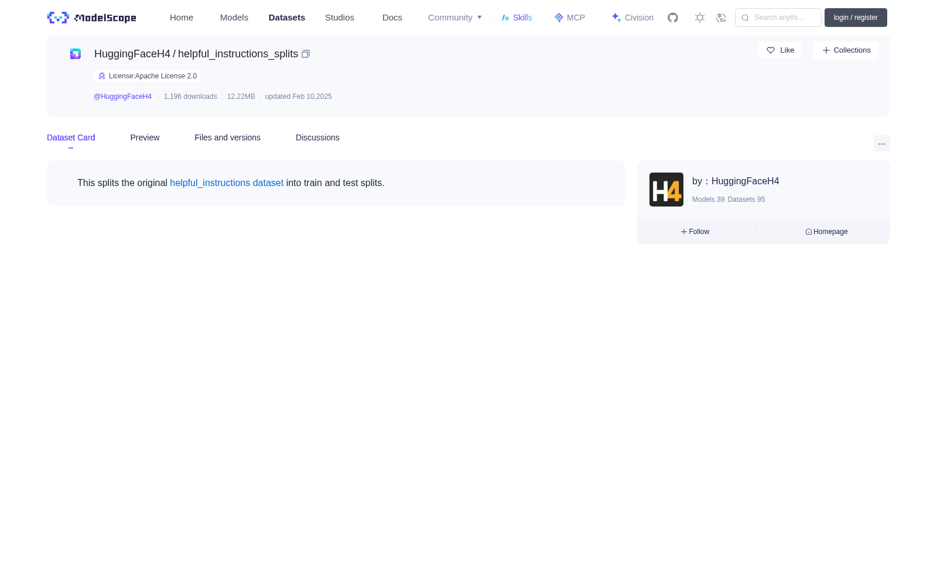This screenshot has width=937, height=585.
Task: Click HuggingFaceH4 in the dataset title
Action: (x=132, y=54)
